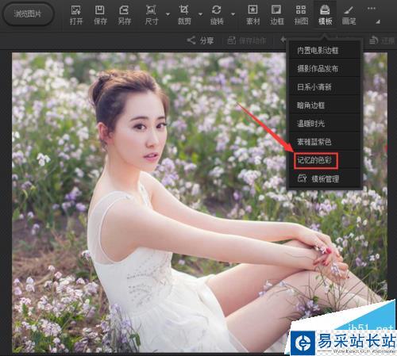Open 模板管理 template management

point(324,178)
